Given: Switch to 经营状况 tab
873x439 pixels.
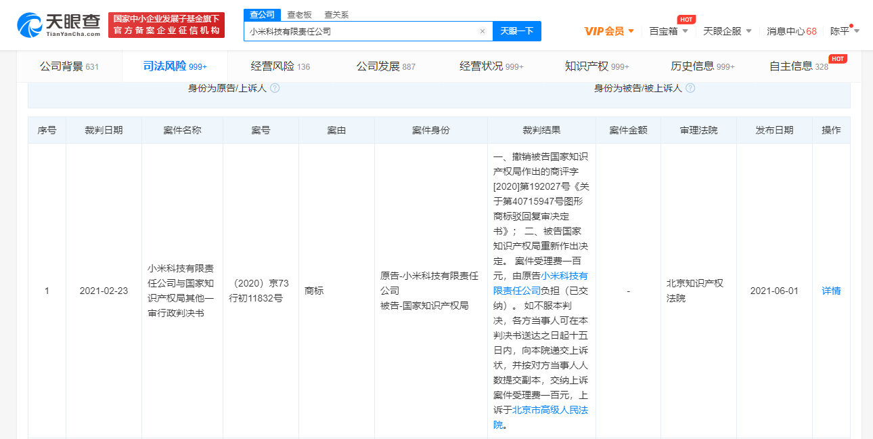Looking at the screenshot, I should point(491,66).
